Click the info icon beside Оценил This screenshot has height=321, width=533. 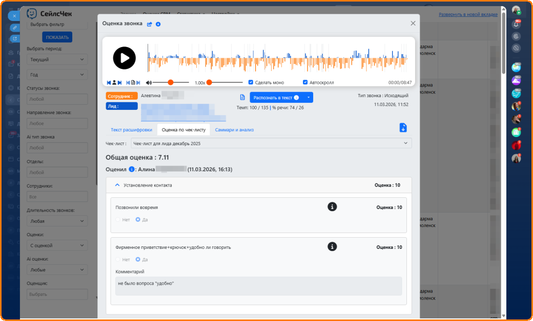click(x=132, y=169)
